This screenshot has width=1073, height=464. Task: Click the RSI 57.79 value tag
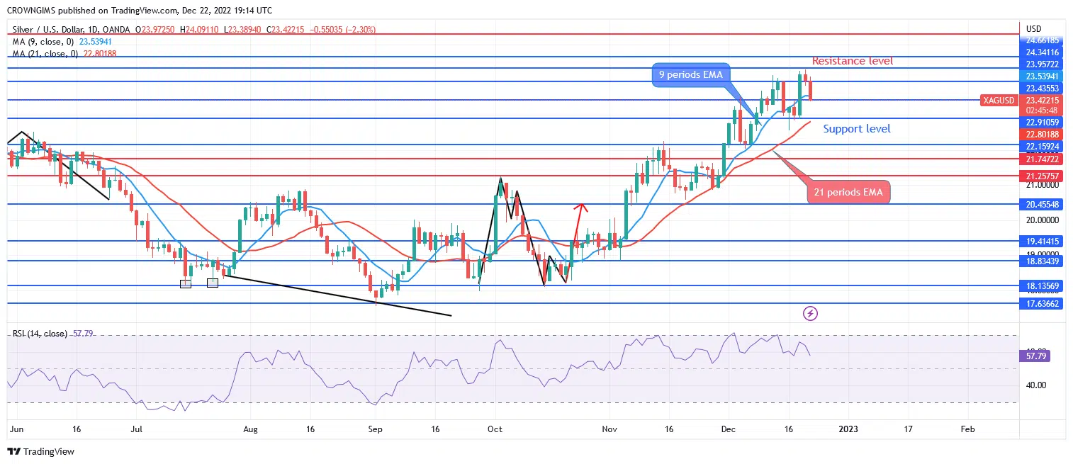point(1035,356)
